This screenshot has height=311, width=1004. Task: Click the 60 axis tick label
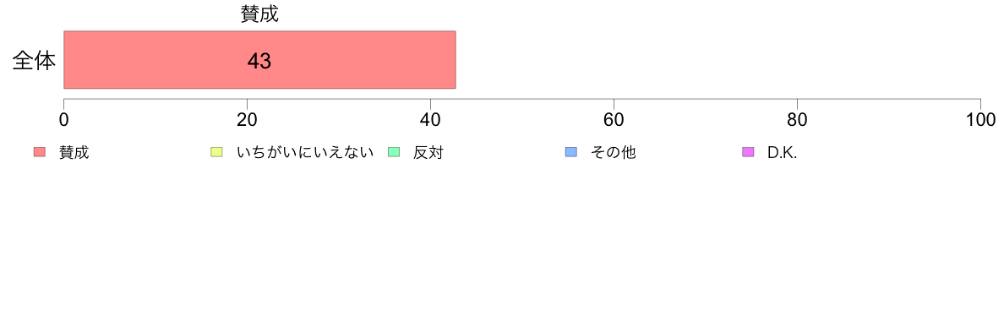[x=614, y=120]
